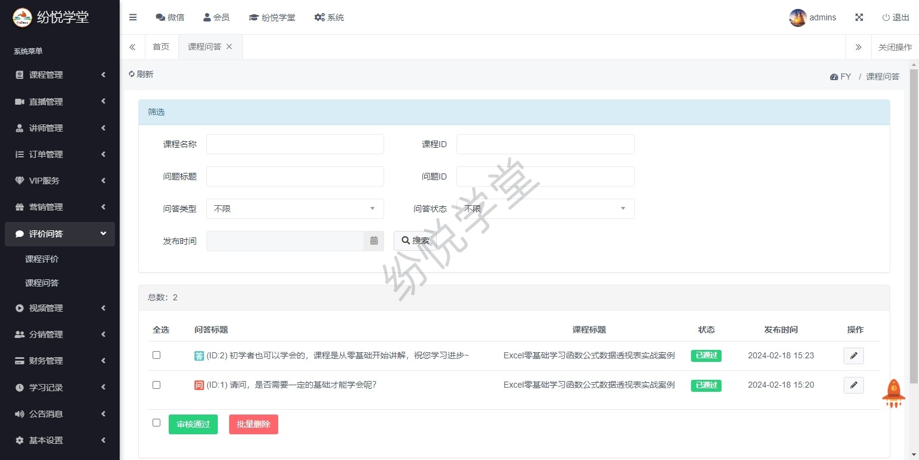The image size is (919, 460).
Task: Check the box for the ID:2 answer row
Action: (157, 355)
